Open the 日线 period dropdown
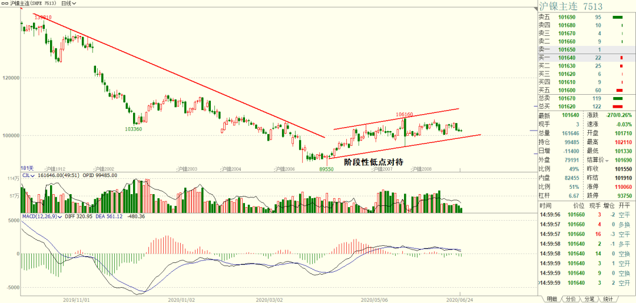The image size is (636, 303). pos(68,4)
